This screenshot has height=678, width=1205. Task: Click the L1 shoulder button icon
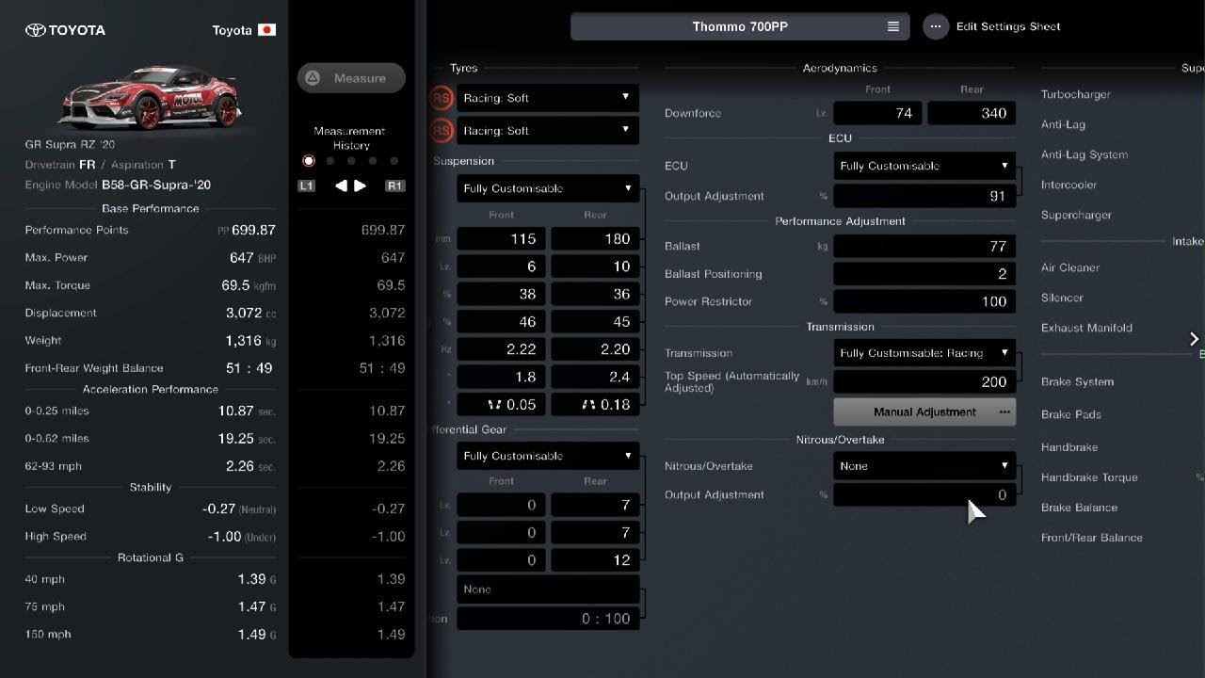(x=306, y=186)
